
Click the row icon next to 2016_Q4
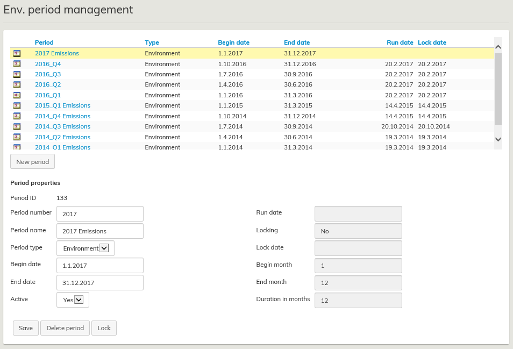pos(17,64)
